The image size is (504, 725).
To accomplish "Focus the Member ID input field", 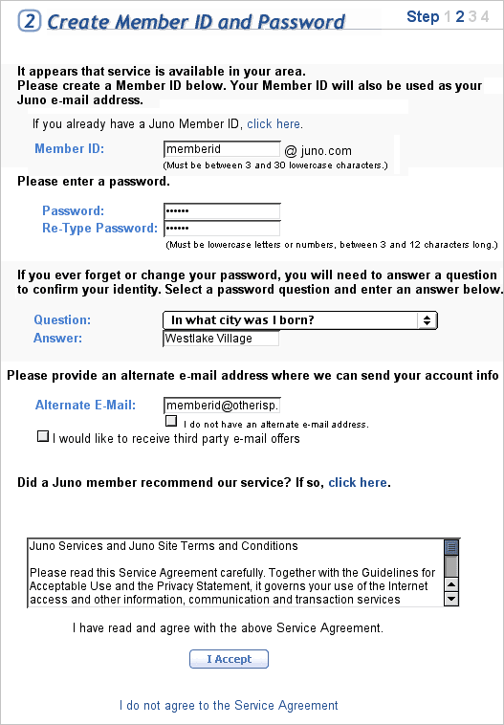I will click(x=222, y=149).
